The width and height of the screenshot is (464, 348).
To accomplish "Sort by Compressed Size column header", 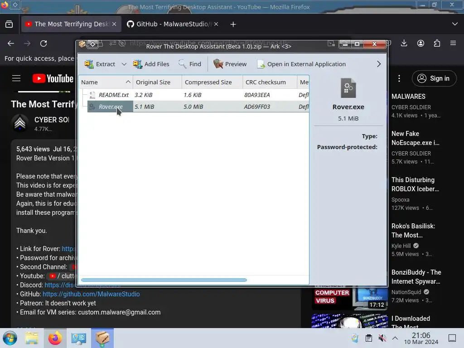I will tap(212, 82).
